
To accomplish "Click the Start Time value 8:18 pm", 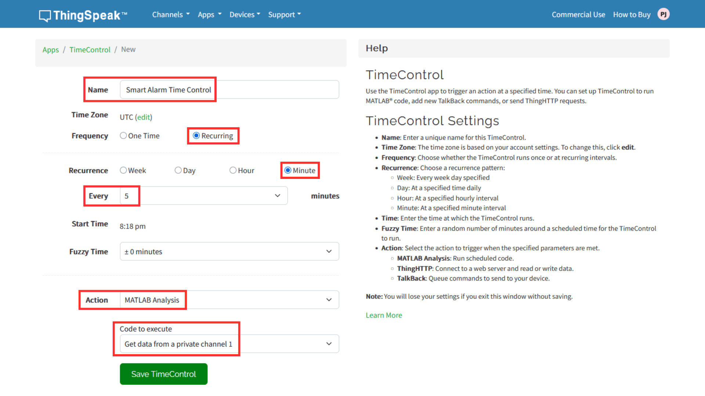I will 133,226.
